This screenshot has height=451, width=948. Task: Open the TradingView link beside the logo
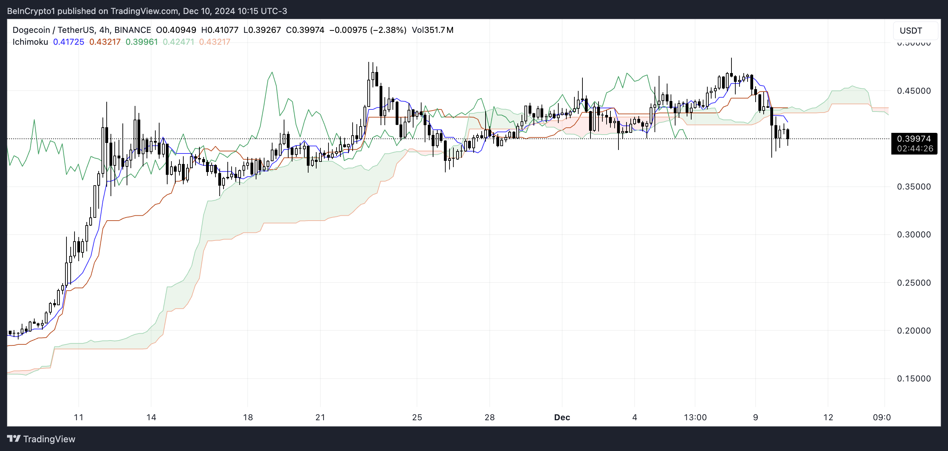[x=49, y=439]
